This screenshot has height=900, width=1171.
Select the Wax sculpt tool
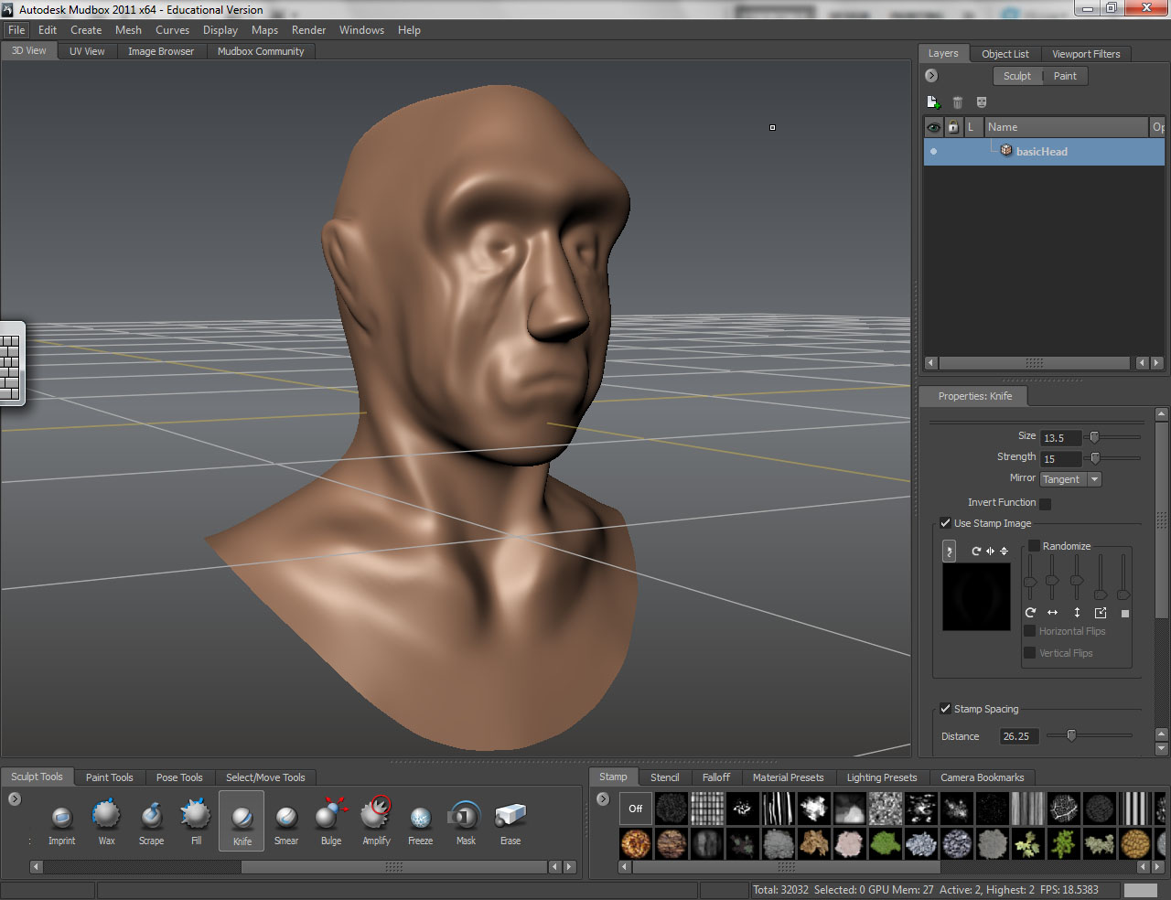(x=106, y=820)
